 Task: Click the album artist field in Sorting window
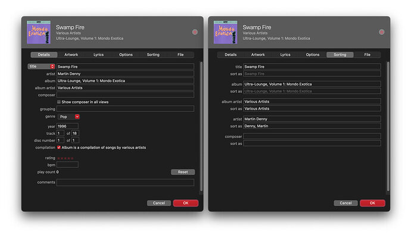pyautogui.click(x=312, y=101)
